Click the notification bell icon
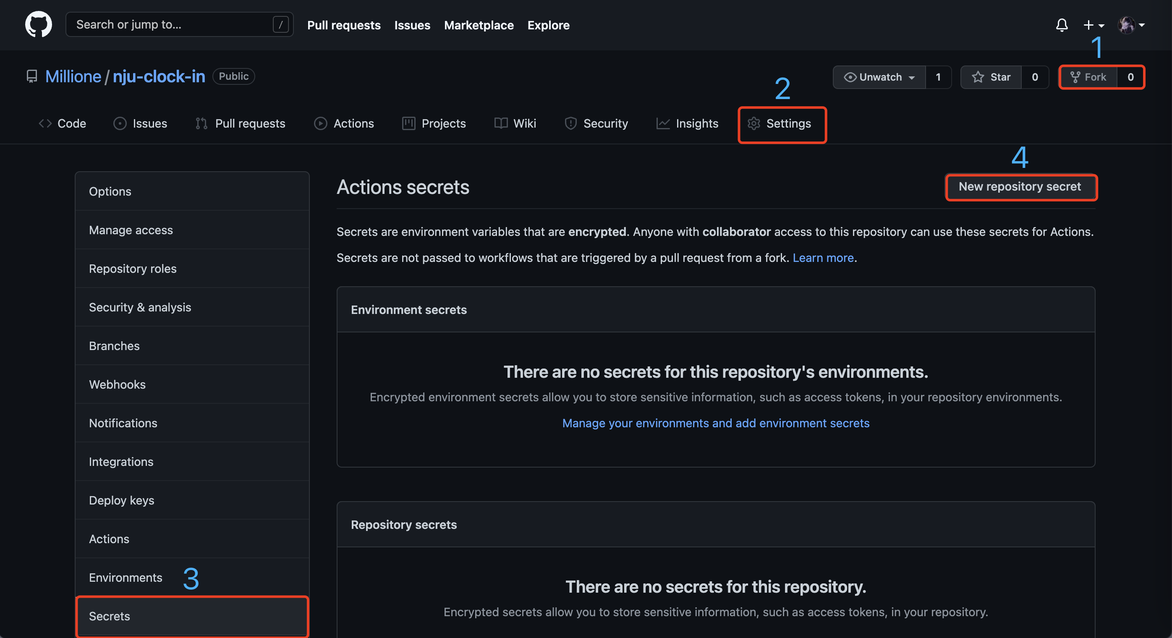This screenshot has height=638, width=1172. pos(1062,24)
